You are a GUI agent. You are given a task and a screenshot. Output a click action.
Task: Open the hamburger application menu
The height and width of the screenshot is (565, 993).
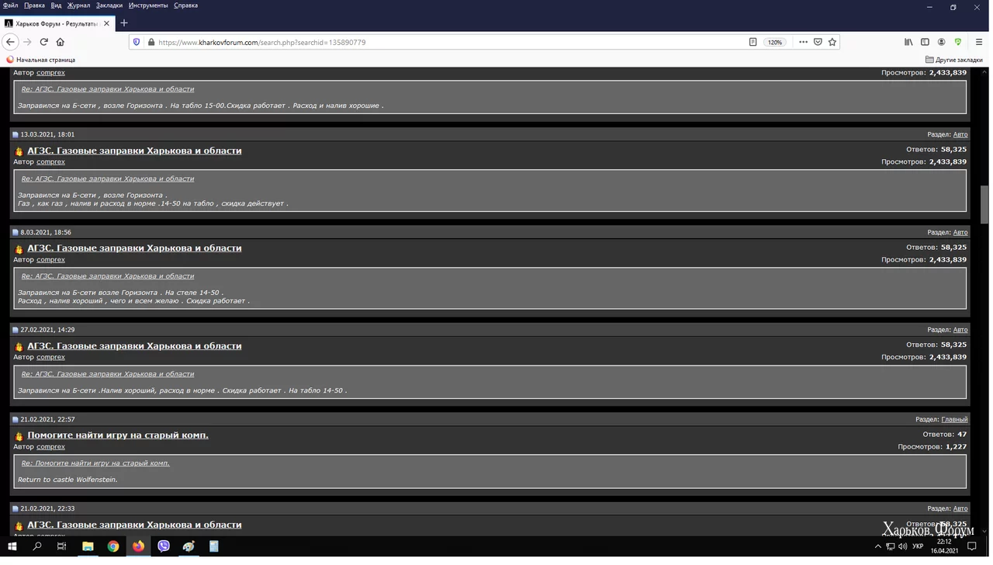(x=979, y=42)
